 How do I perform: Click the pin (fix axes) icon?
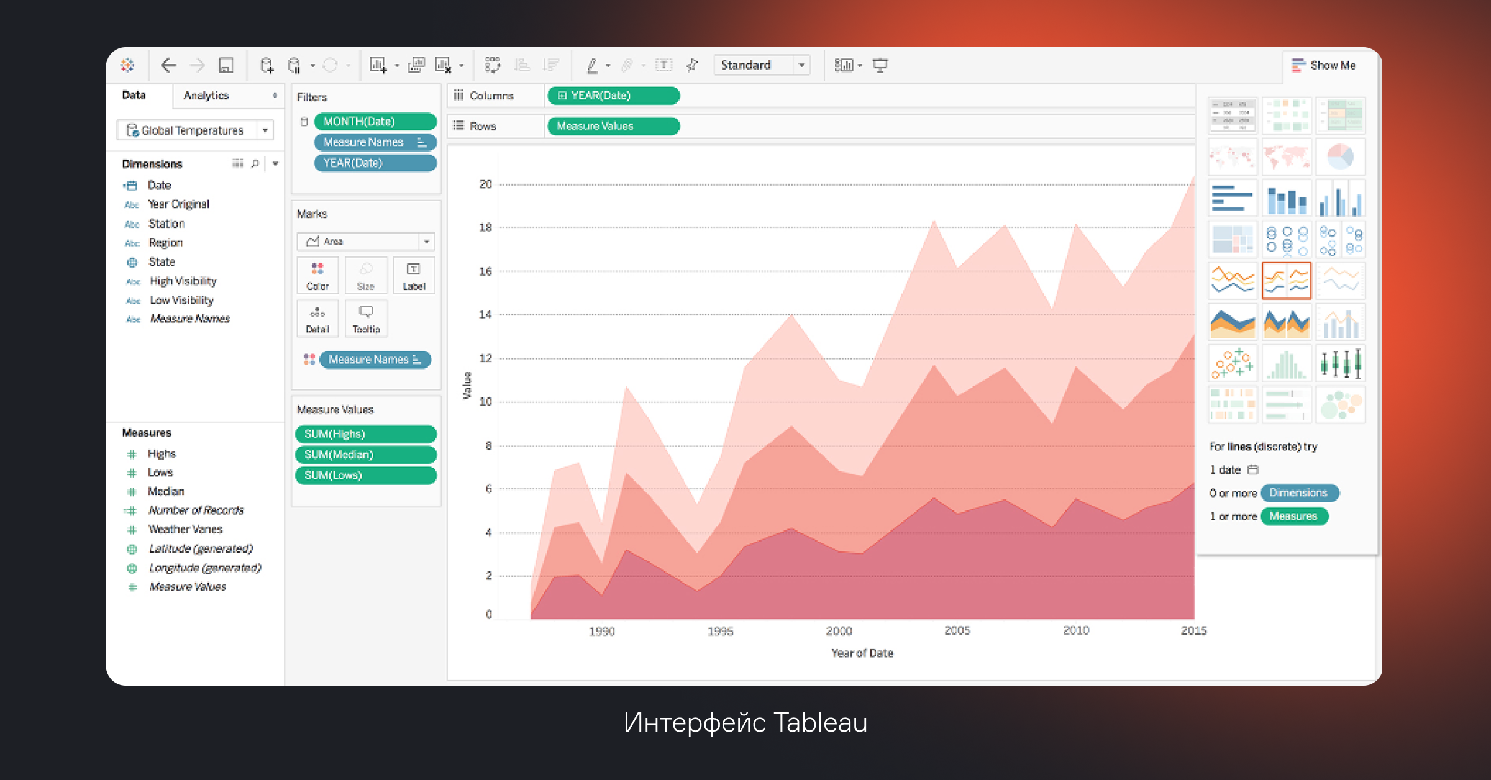692,65
